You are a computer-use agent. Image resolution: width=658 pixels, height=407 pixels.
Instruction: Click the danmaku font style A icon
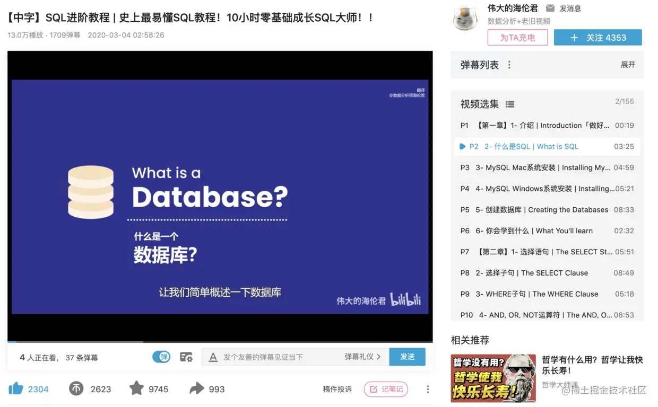click(213, 357)
